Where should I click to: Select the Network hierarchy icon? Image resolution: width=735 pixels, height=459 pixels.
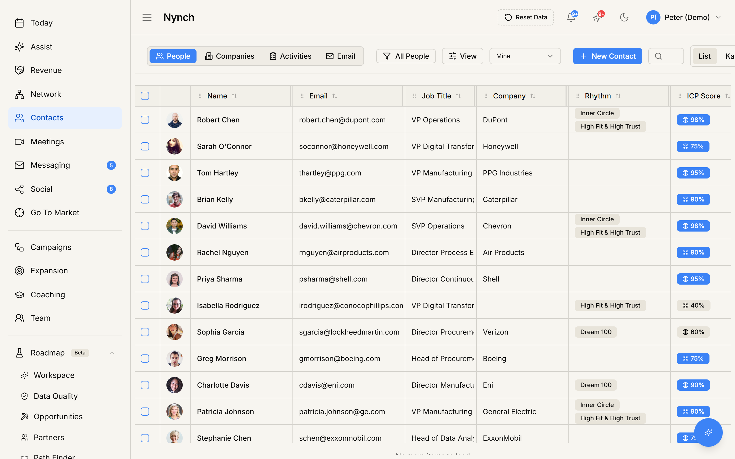[19, 94]
